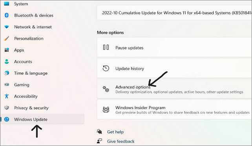Click the Personalization paintbrush icon
This screenshot has height=146, width=252.
point(7,38)
